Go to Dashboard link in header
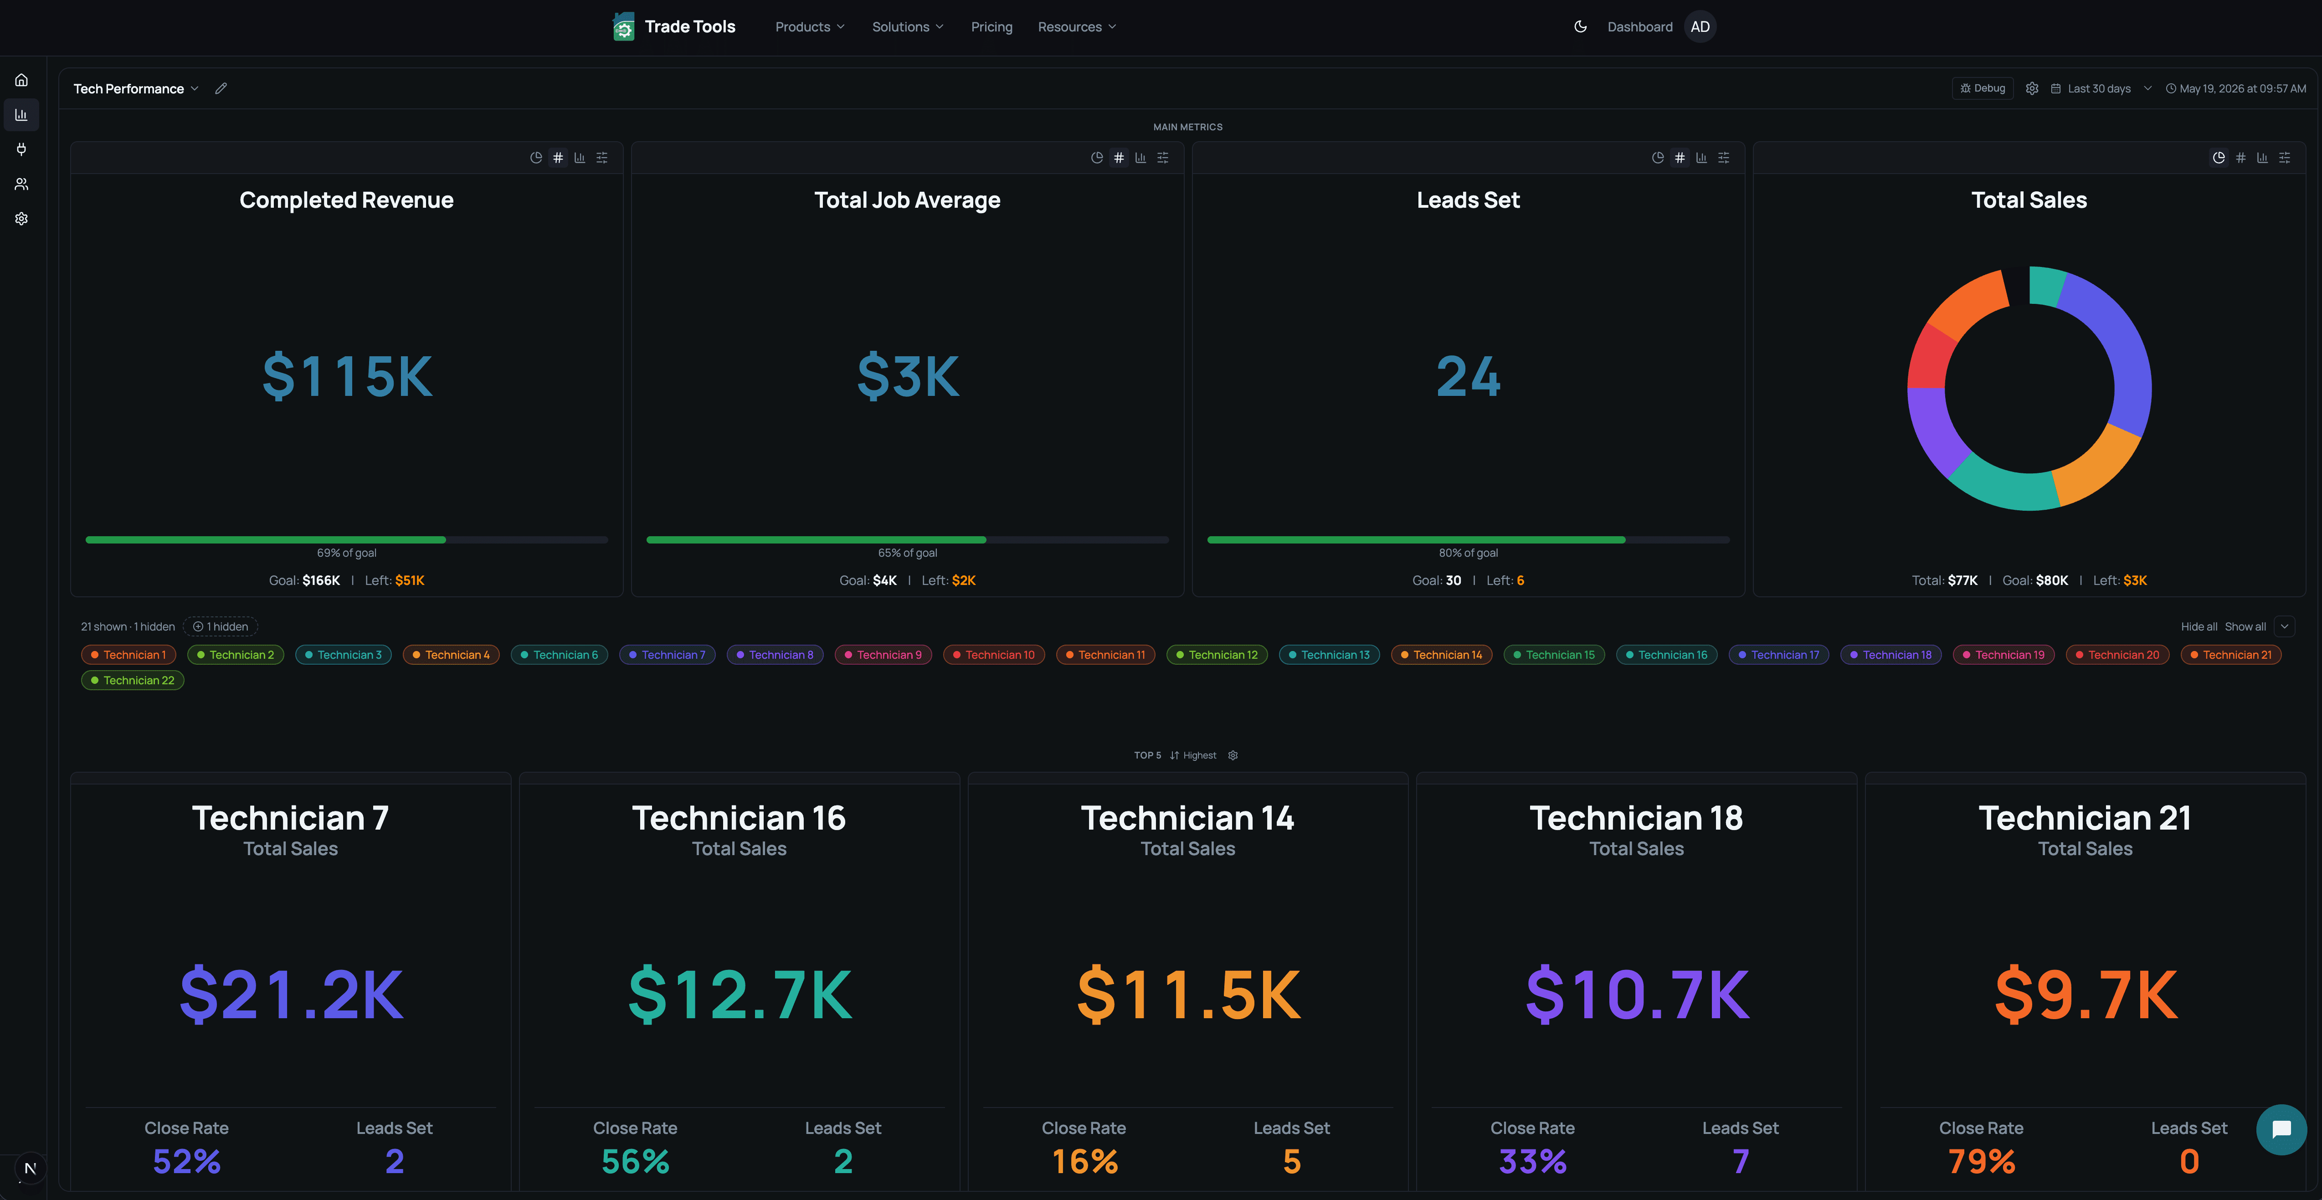 coord(1639,27)
